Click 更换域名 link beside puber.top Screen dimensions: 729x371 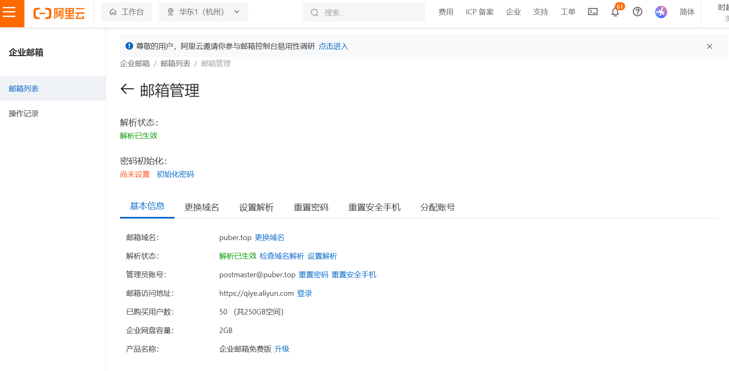coord(269,237)
